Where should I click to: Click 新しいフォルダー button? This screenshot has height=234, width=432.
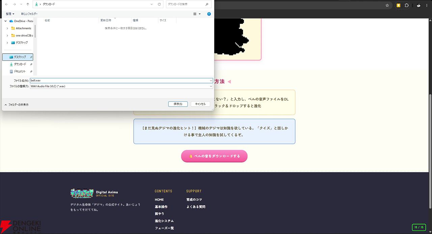(29, 14)
